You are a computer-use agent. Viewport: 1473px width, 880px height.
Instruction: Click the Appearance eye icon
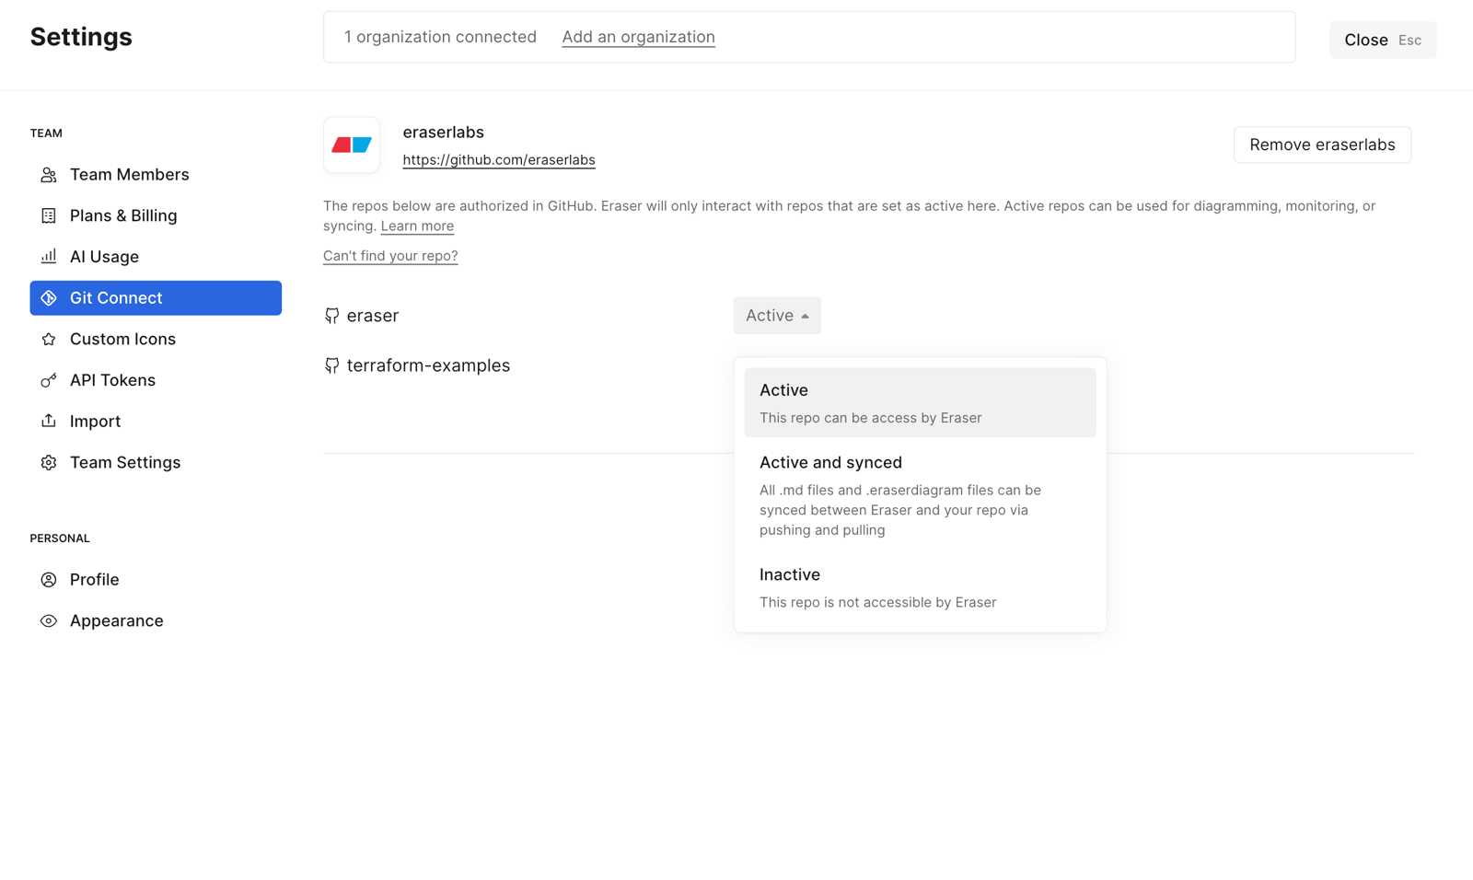point(49,620)
